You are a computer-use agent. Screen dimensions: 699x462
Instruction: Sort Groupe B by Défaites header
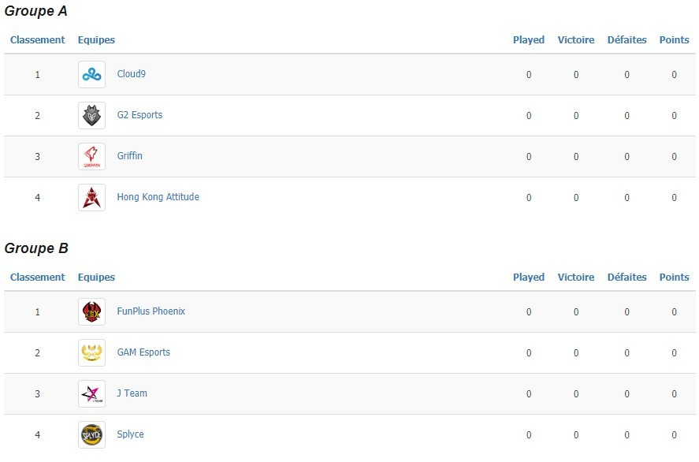click(626, 277)
